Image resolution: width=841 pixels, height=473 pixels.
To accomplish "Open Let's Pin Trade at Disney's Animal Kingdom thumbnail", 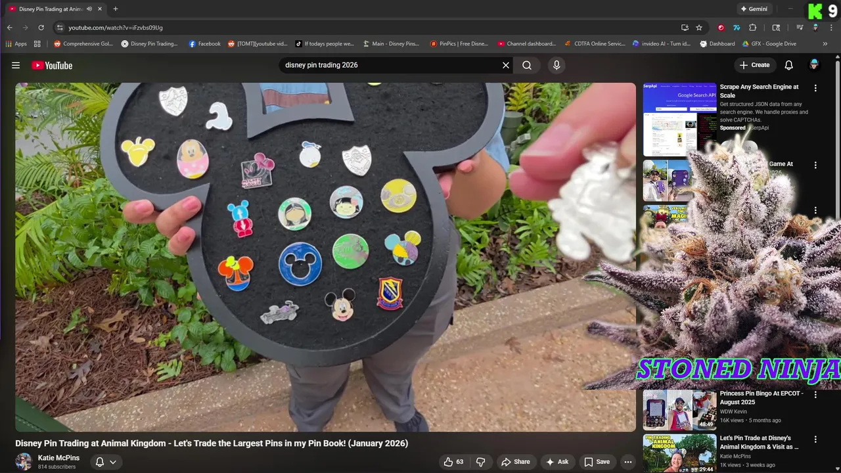I will (679, 453).
